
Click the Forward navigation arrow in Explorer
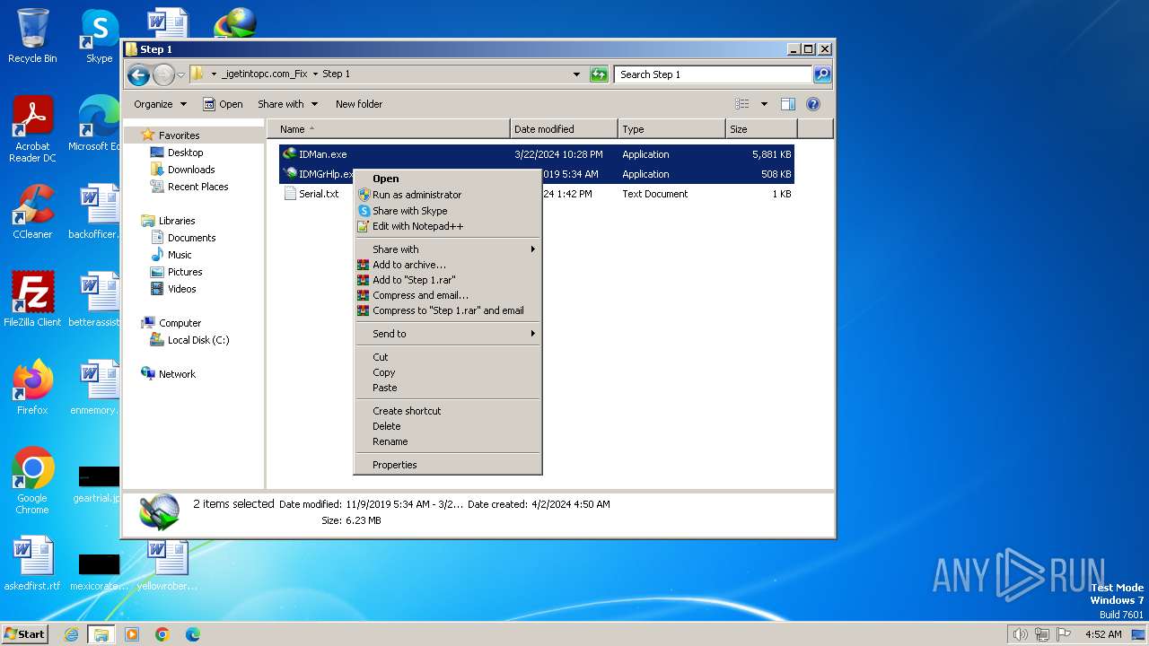[x=163, y=74]
